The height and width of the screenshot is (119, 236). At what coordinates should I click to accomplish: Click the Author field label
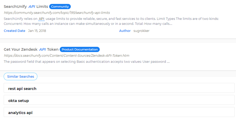pos(125,31)
